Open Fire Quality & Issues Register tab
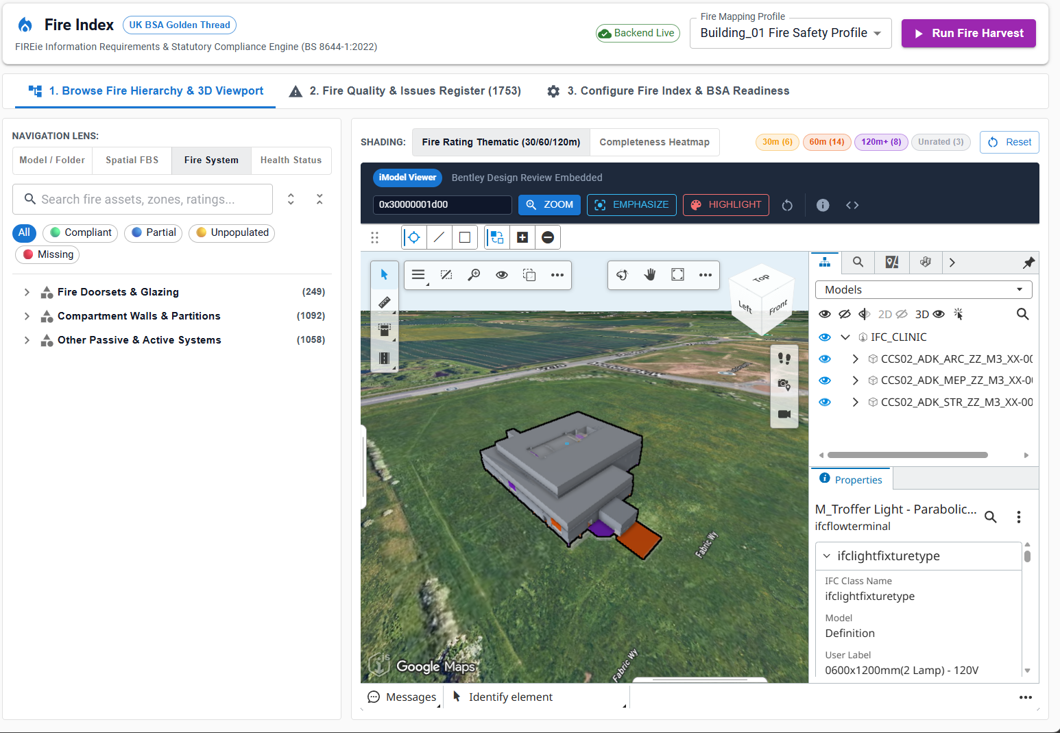 tap(405, 91)
